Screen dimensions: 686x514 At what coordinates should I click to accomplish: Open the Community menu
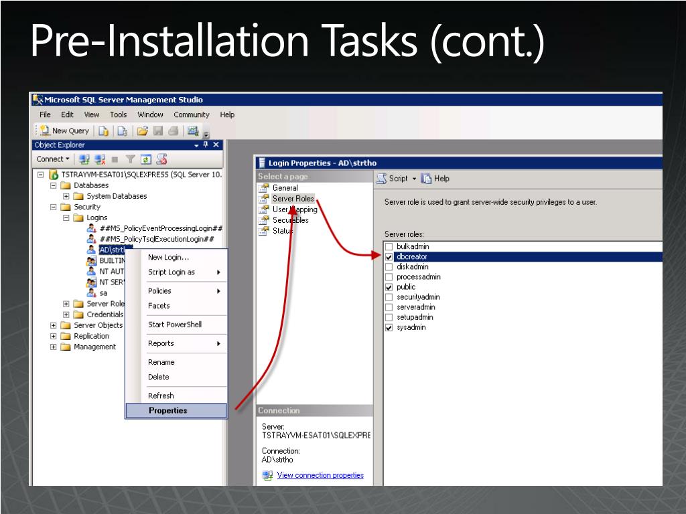[191, 114]
